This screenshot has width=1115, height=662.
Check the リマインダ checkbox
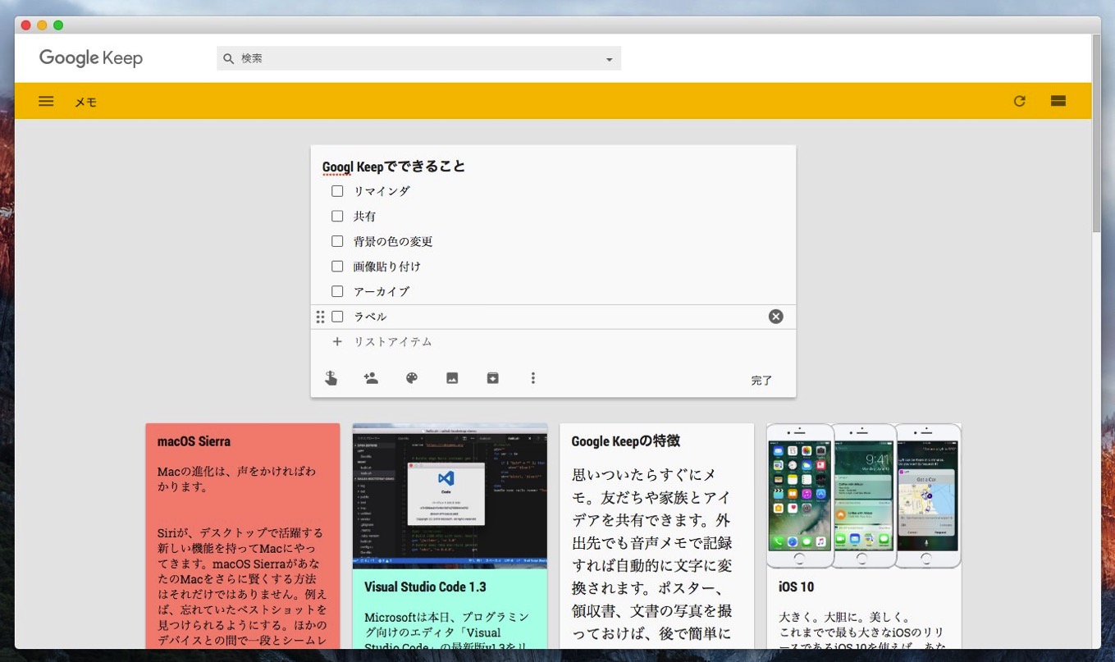[x=337, y=191]
